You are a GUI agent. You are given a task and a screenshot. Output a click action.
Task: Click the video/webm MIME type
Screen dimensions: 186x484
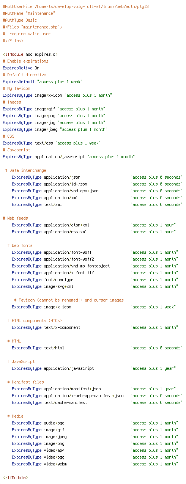click(55, 464)
